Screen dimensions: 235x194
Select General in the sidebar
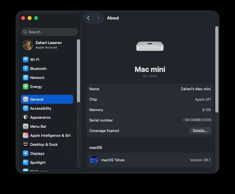coord(47,99)
